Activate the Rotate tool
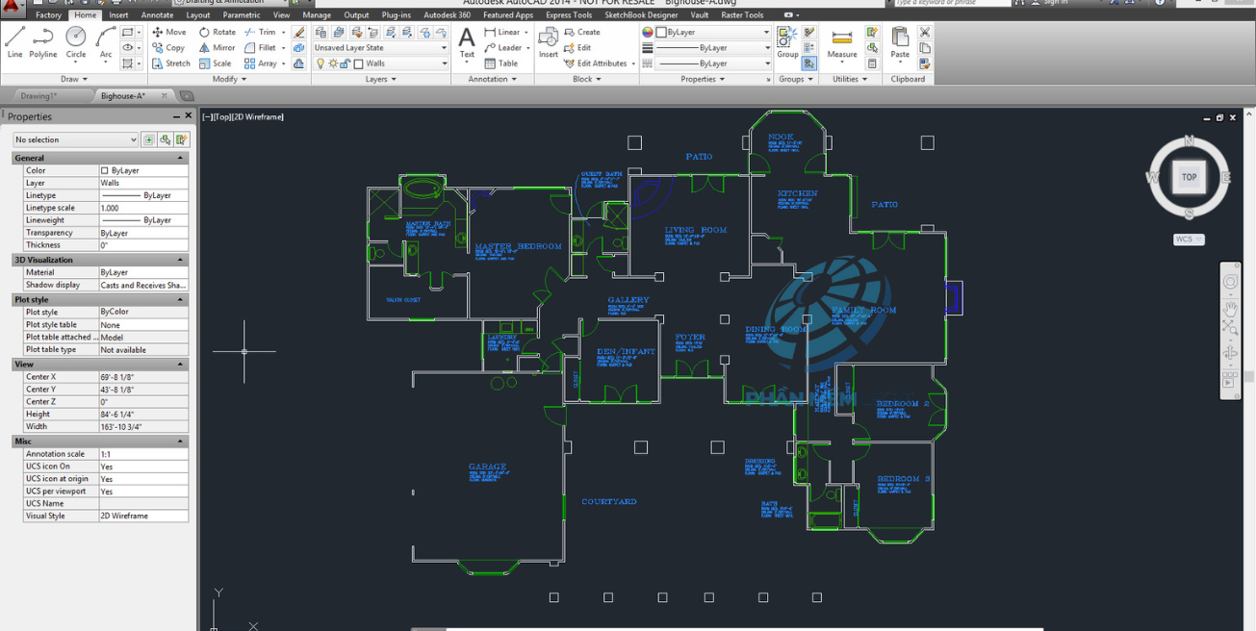This screenshot has width=1256, height=631. [218, 32]
